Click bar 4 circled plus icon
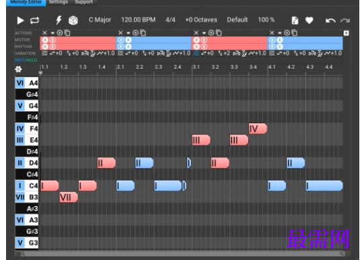Image resolution: width=362 pixels, height=260 pixels. tap(287, 33)
